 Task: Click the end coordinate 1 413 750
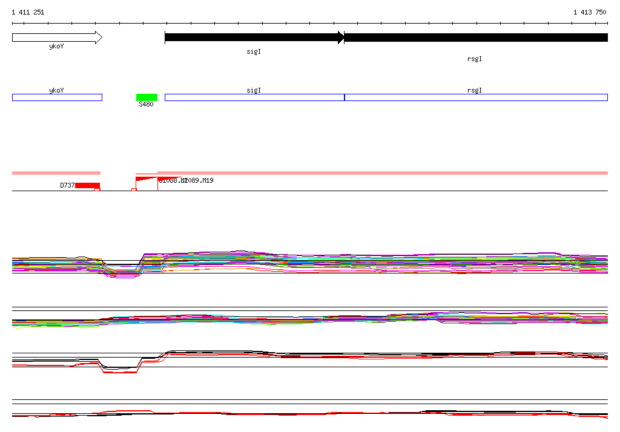tap(590, 12)
